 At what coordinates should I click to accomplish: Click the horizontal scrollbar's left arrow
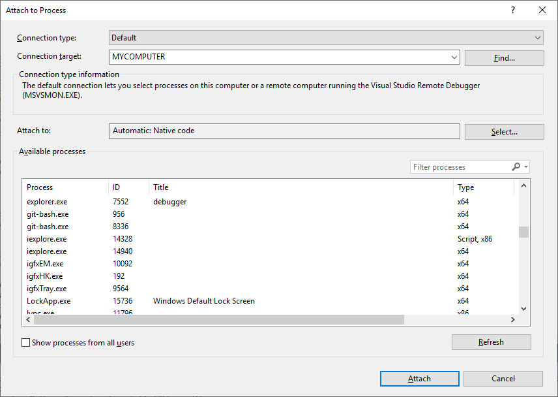coord(27,319)
